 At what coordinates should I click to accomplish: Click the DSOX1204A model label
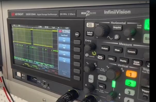[31, 14]
